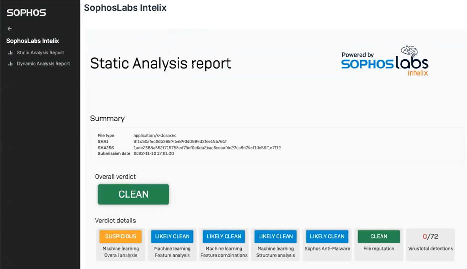467x269 pixels.
Task: Open Dynamic Analysis Report in sidebar
Action: pyautogui.click(x=43, y=64)
